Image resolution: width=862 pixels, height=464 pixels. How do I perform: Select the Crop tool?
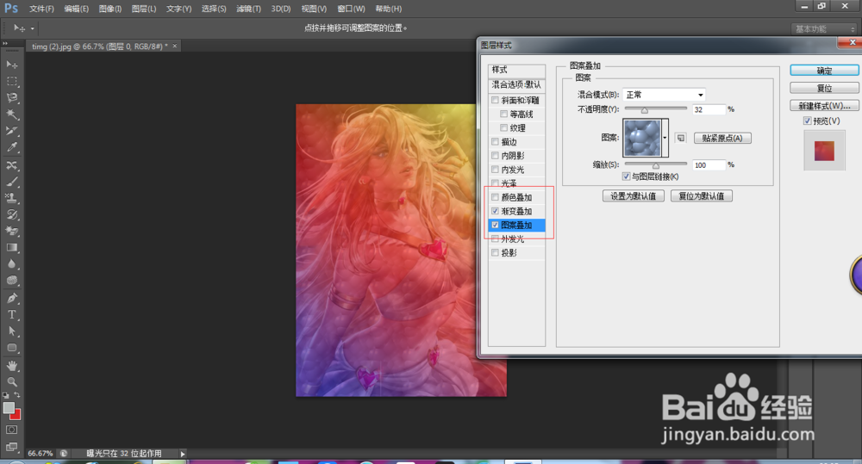tap(11, 131)
